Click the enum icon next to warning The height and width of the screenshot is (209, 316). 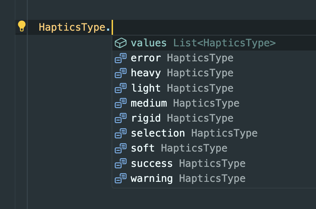121,178
